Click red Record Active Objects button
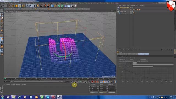 pos(92,82)
